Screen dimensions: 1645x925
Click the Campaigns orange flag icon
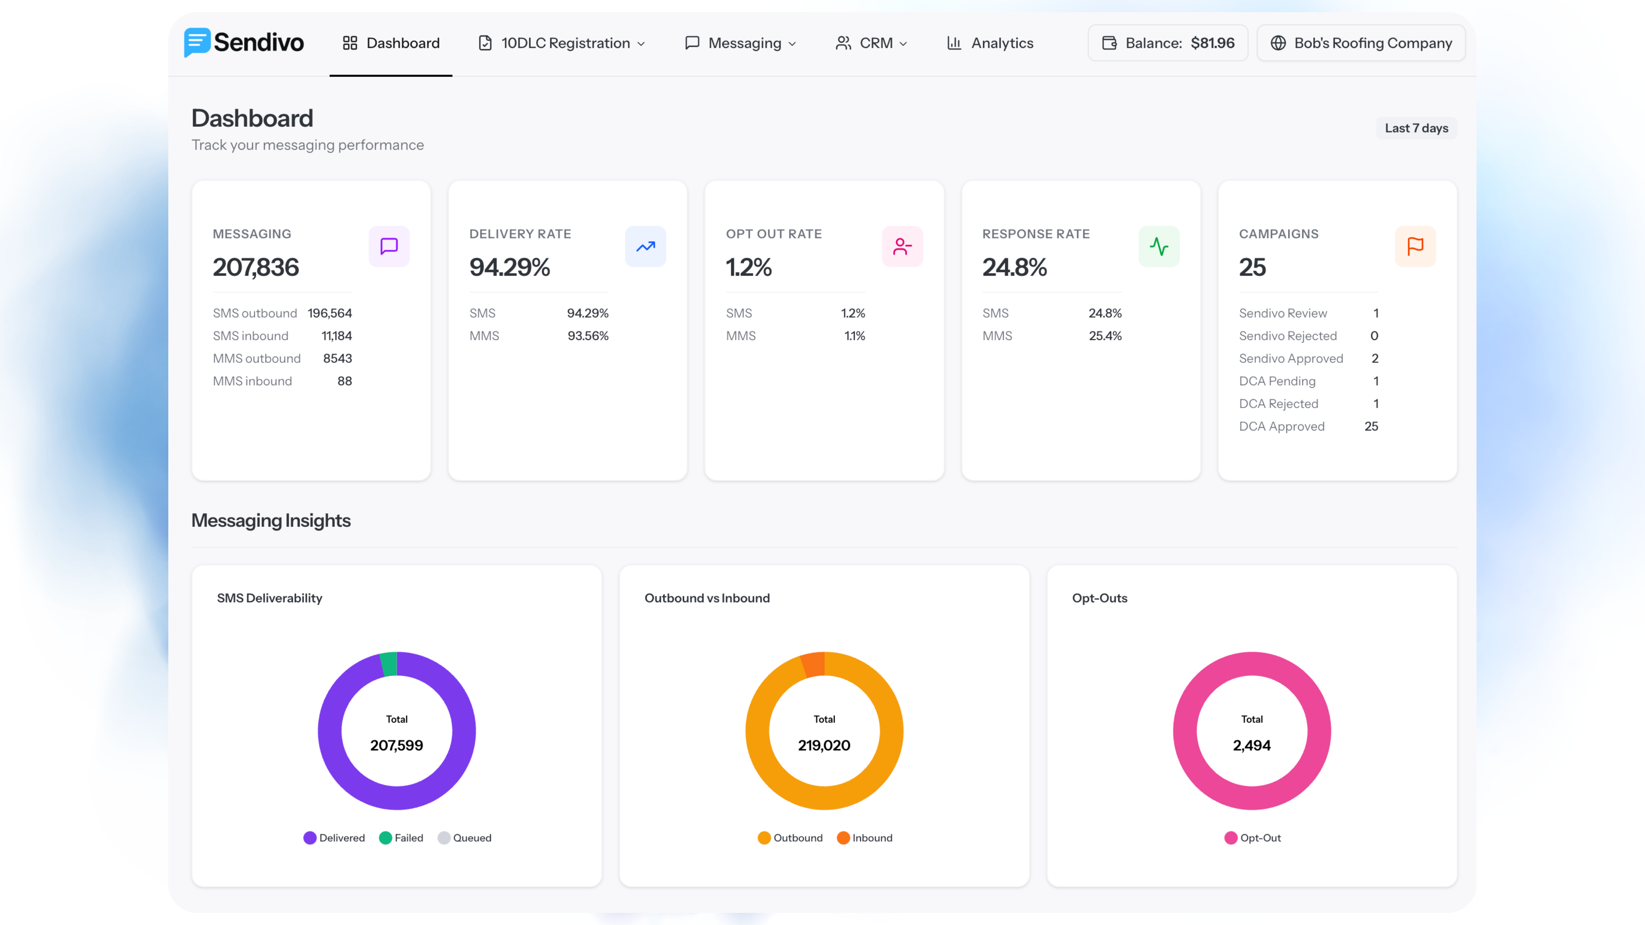1415,246
